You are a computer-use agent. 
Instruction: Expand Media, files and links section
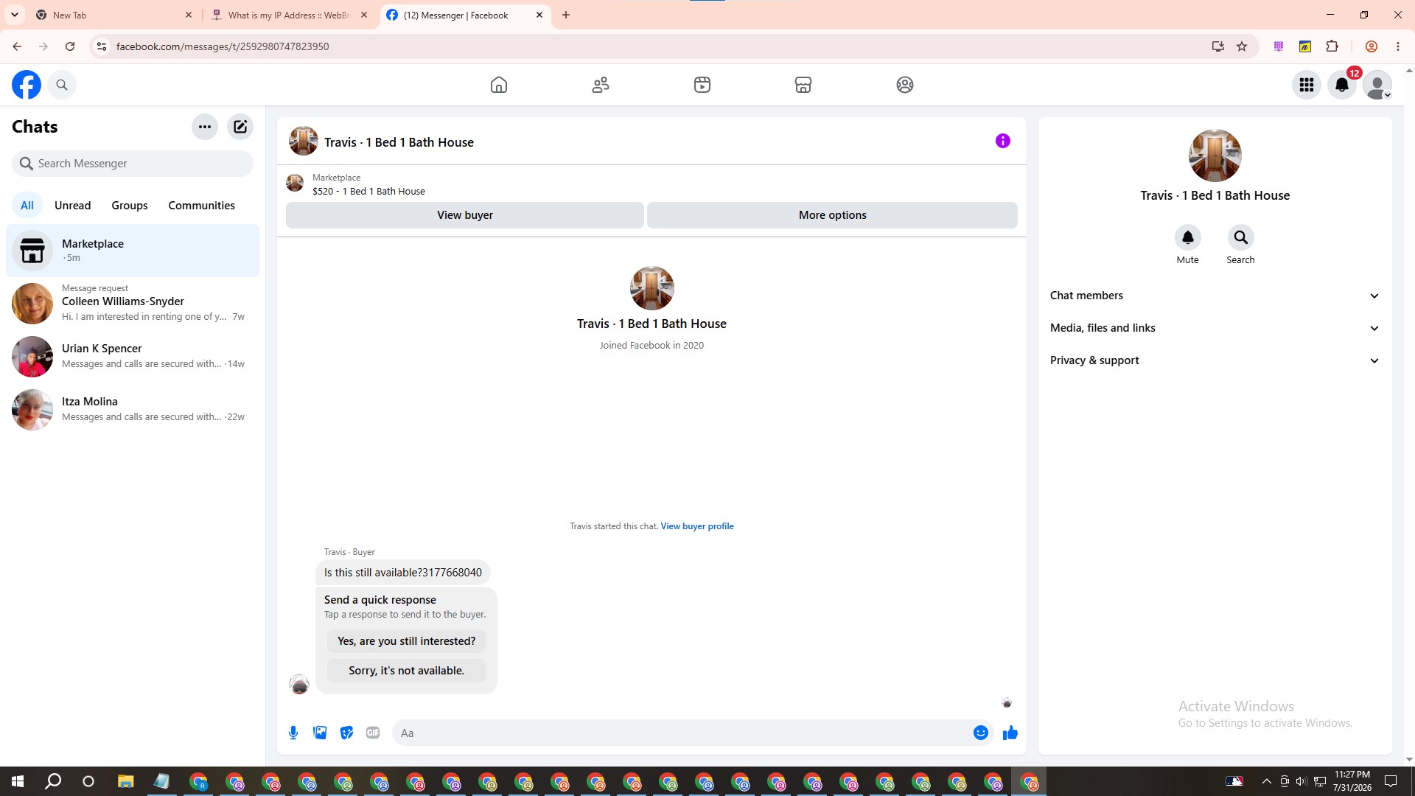1215,328
